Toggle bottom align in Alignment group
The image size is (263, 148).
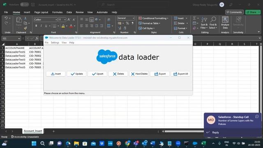[x=92, y=20]
